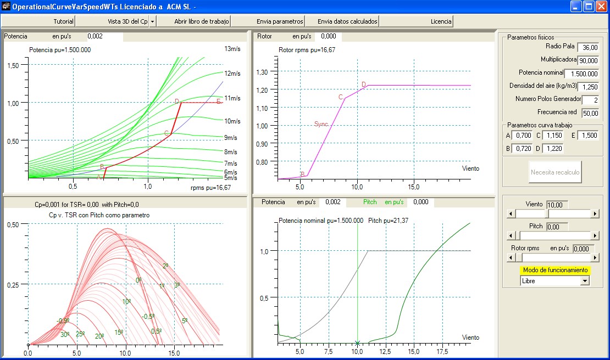Click curve parameter D field 1,220
The height and width of the screenshot is (360, 610).
point(553,148)
